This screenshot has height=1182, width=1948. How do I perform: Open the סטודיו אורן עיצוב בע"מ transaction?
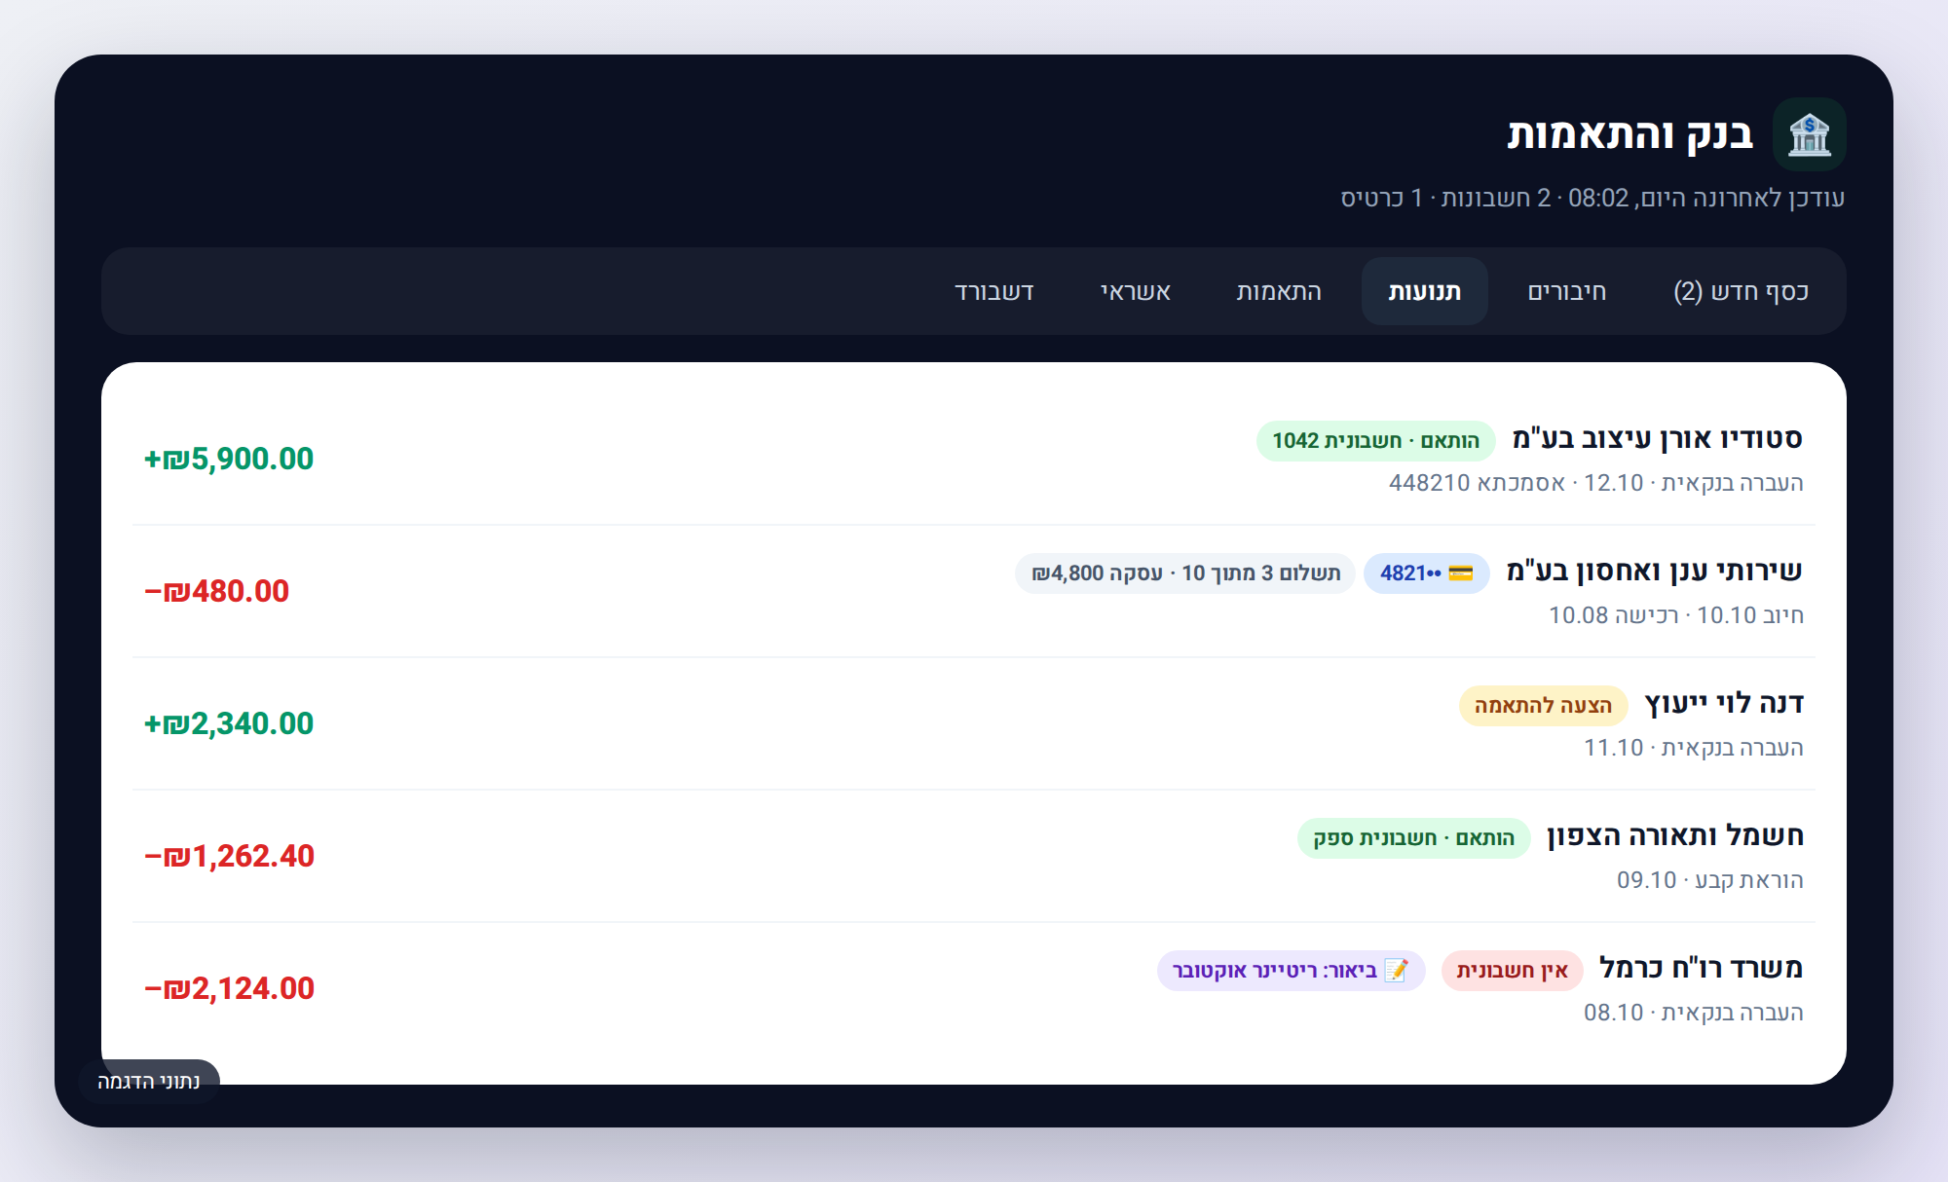click(974, 459)
